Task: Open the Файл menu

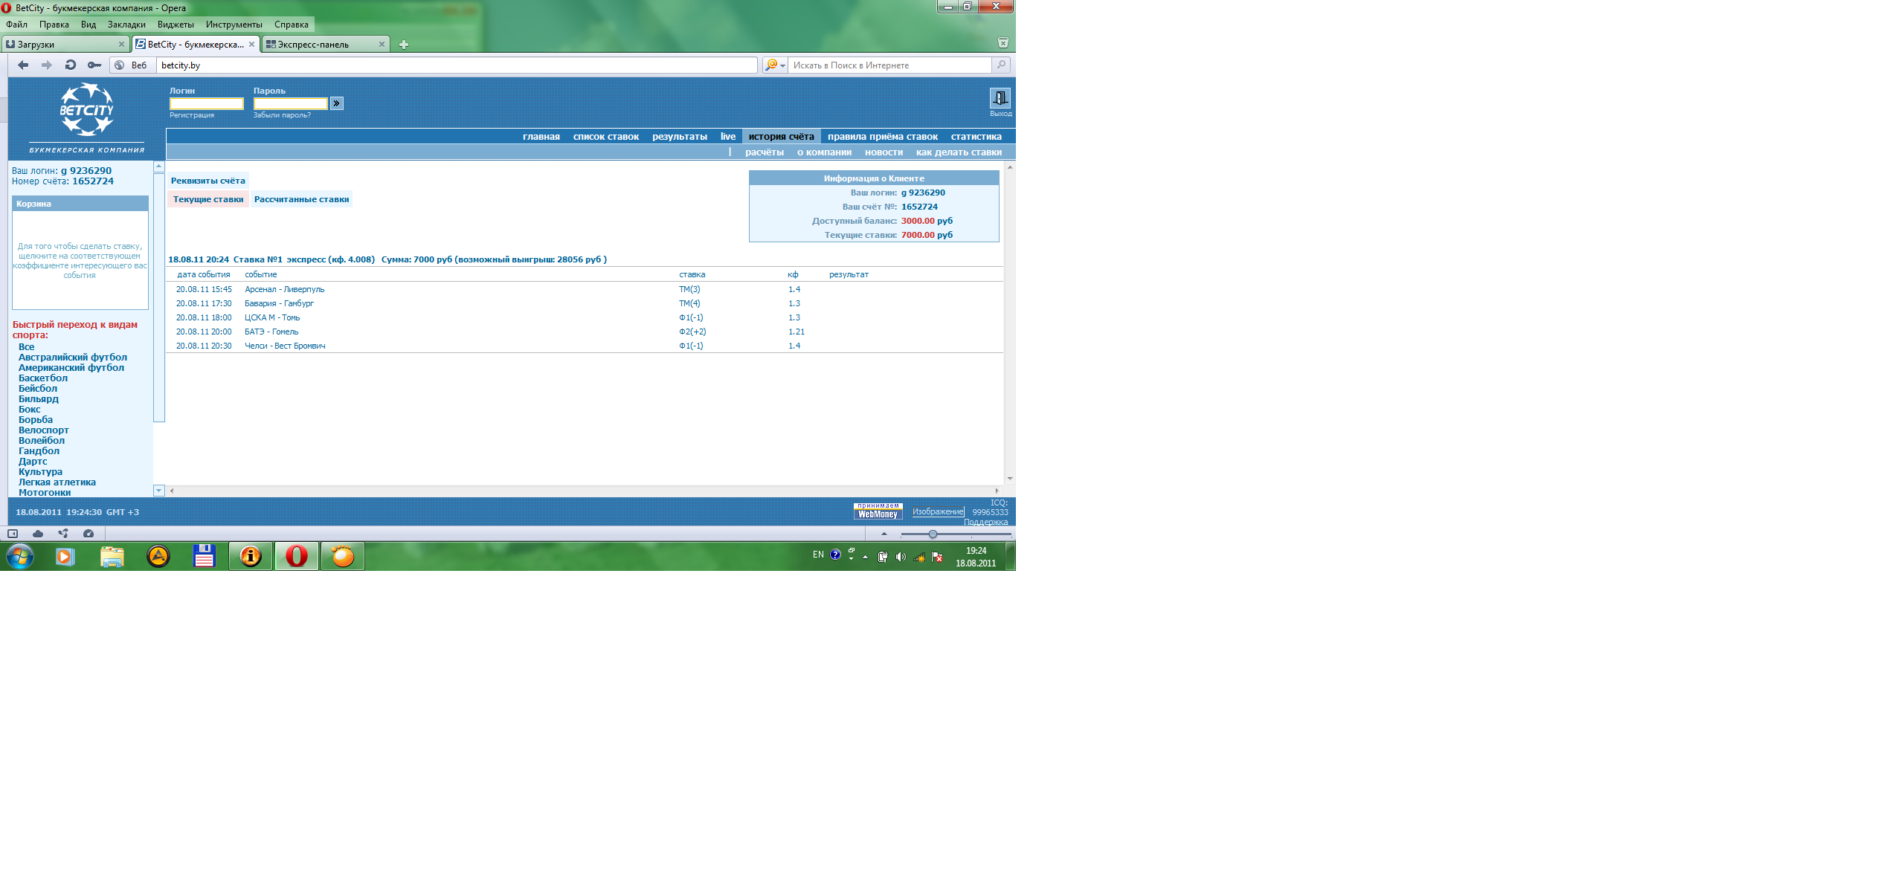Action: [16, 25]
